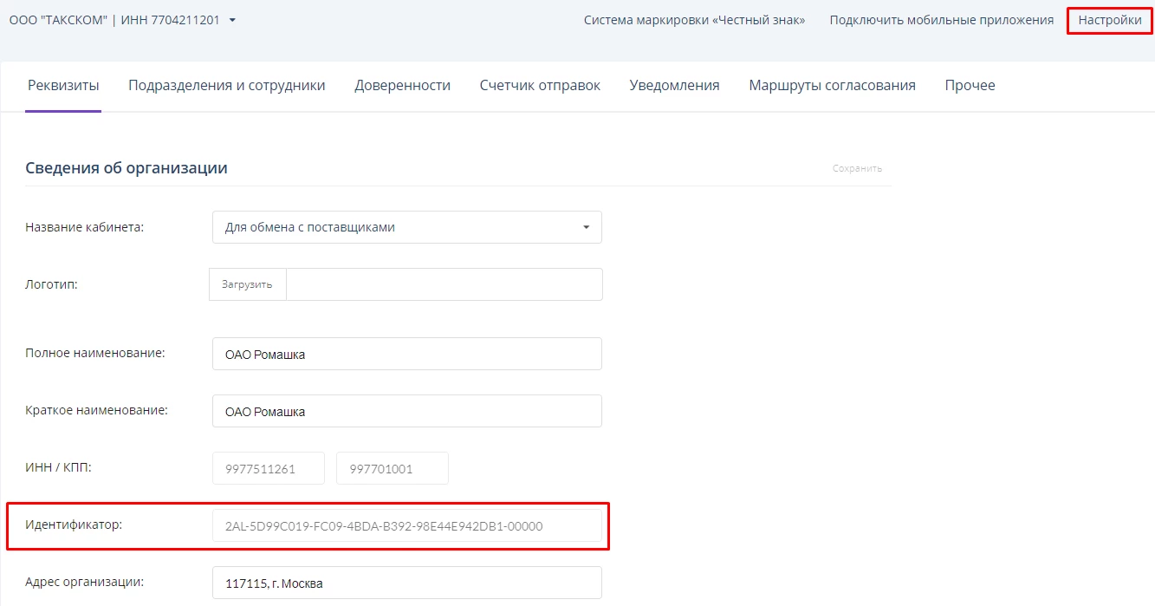1155x606 pixels.
Task: Click the Название кабинета label
Action: point(85,227)
